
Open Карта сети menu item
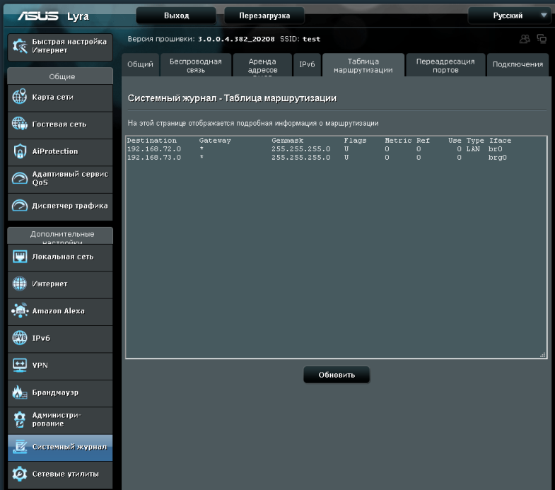[x=60, y=98]
